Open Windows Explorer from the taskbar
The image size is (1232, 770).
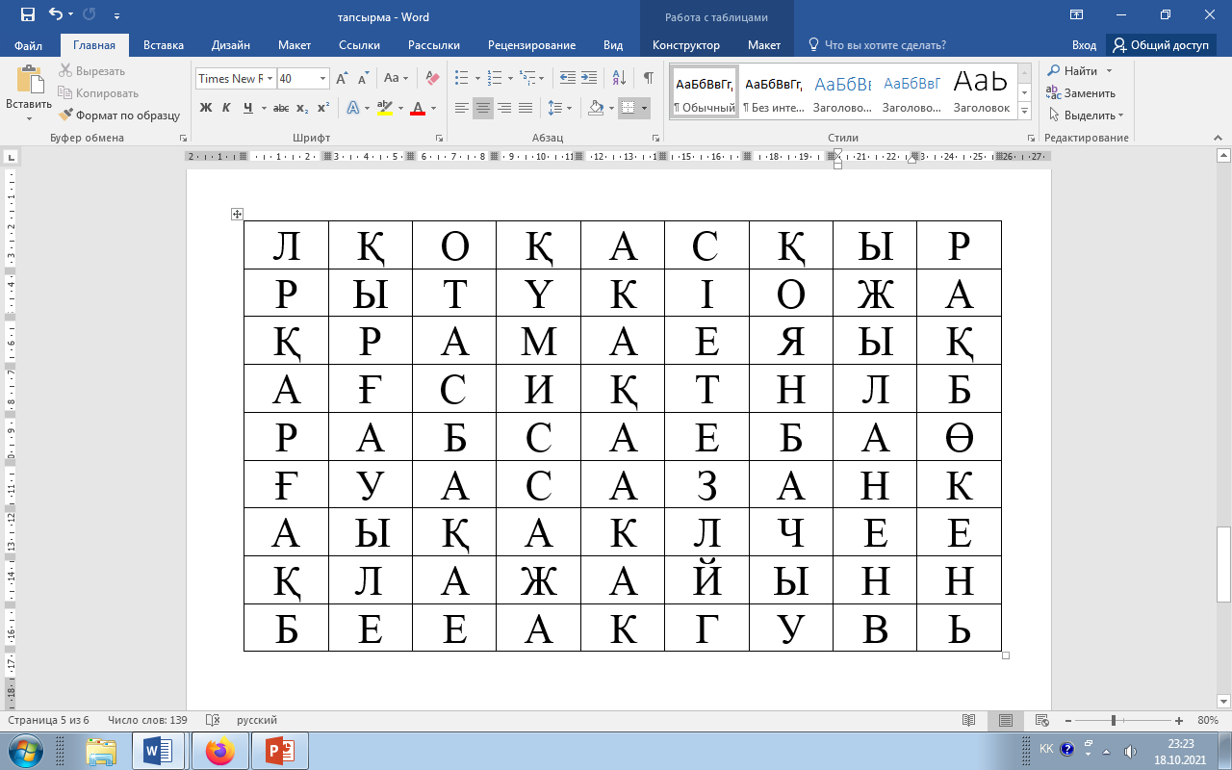click(x=101, y=751)
